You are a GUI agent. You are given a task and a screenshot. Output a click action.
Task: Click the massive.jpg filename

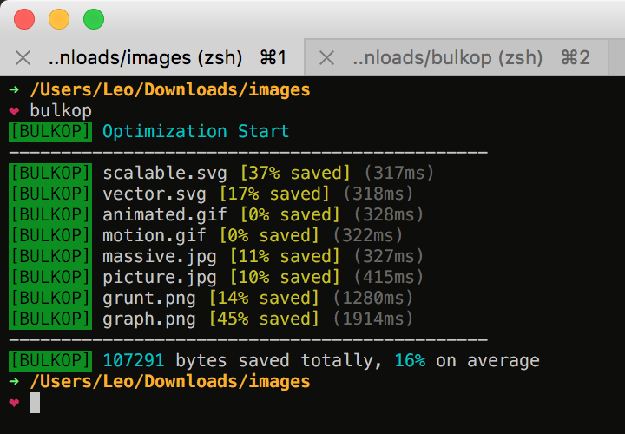coord(160,257)
